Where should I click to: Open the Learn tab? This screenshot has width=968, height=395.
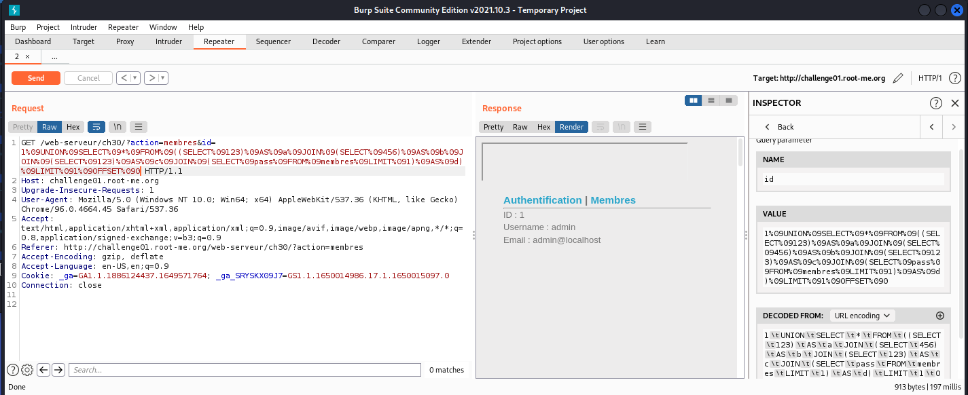(655, 41)
